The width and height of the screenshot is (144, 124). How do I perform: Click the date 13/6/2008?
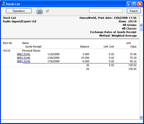click(x=53, y=58)
